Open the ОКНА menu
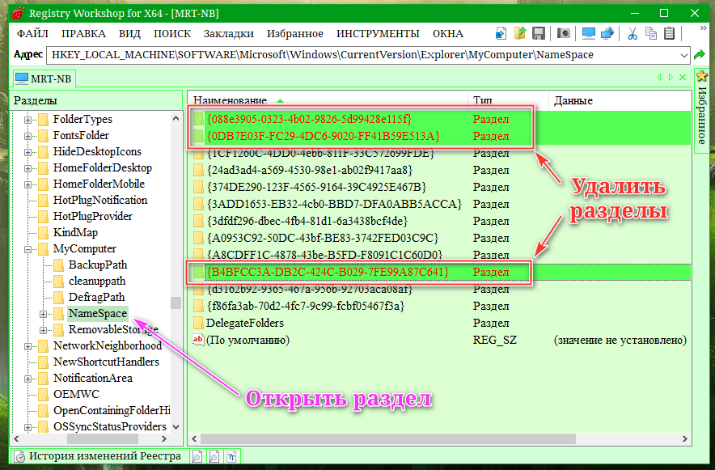Screen dimensions: 715x470 pos(448,34)
